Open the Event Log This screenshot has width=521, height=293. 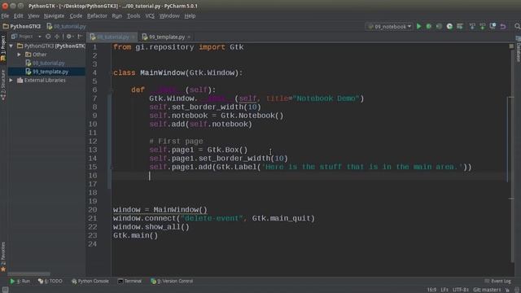pyautogui.click(x=497, y=281)
